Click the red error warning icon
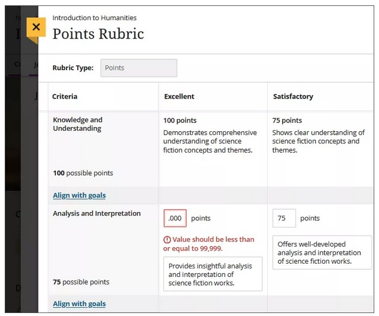 click(x=167, y=240)
